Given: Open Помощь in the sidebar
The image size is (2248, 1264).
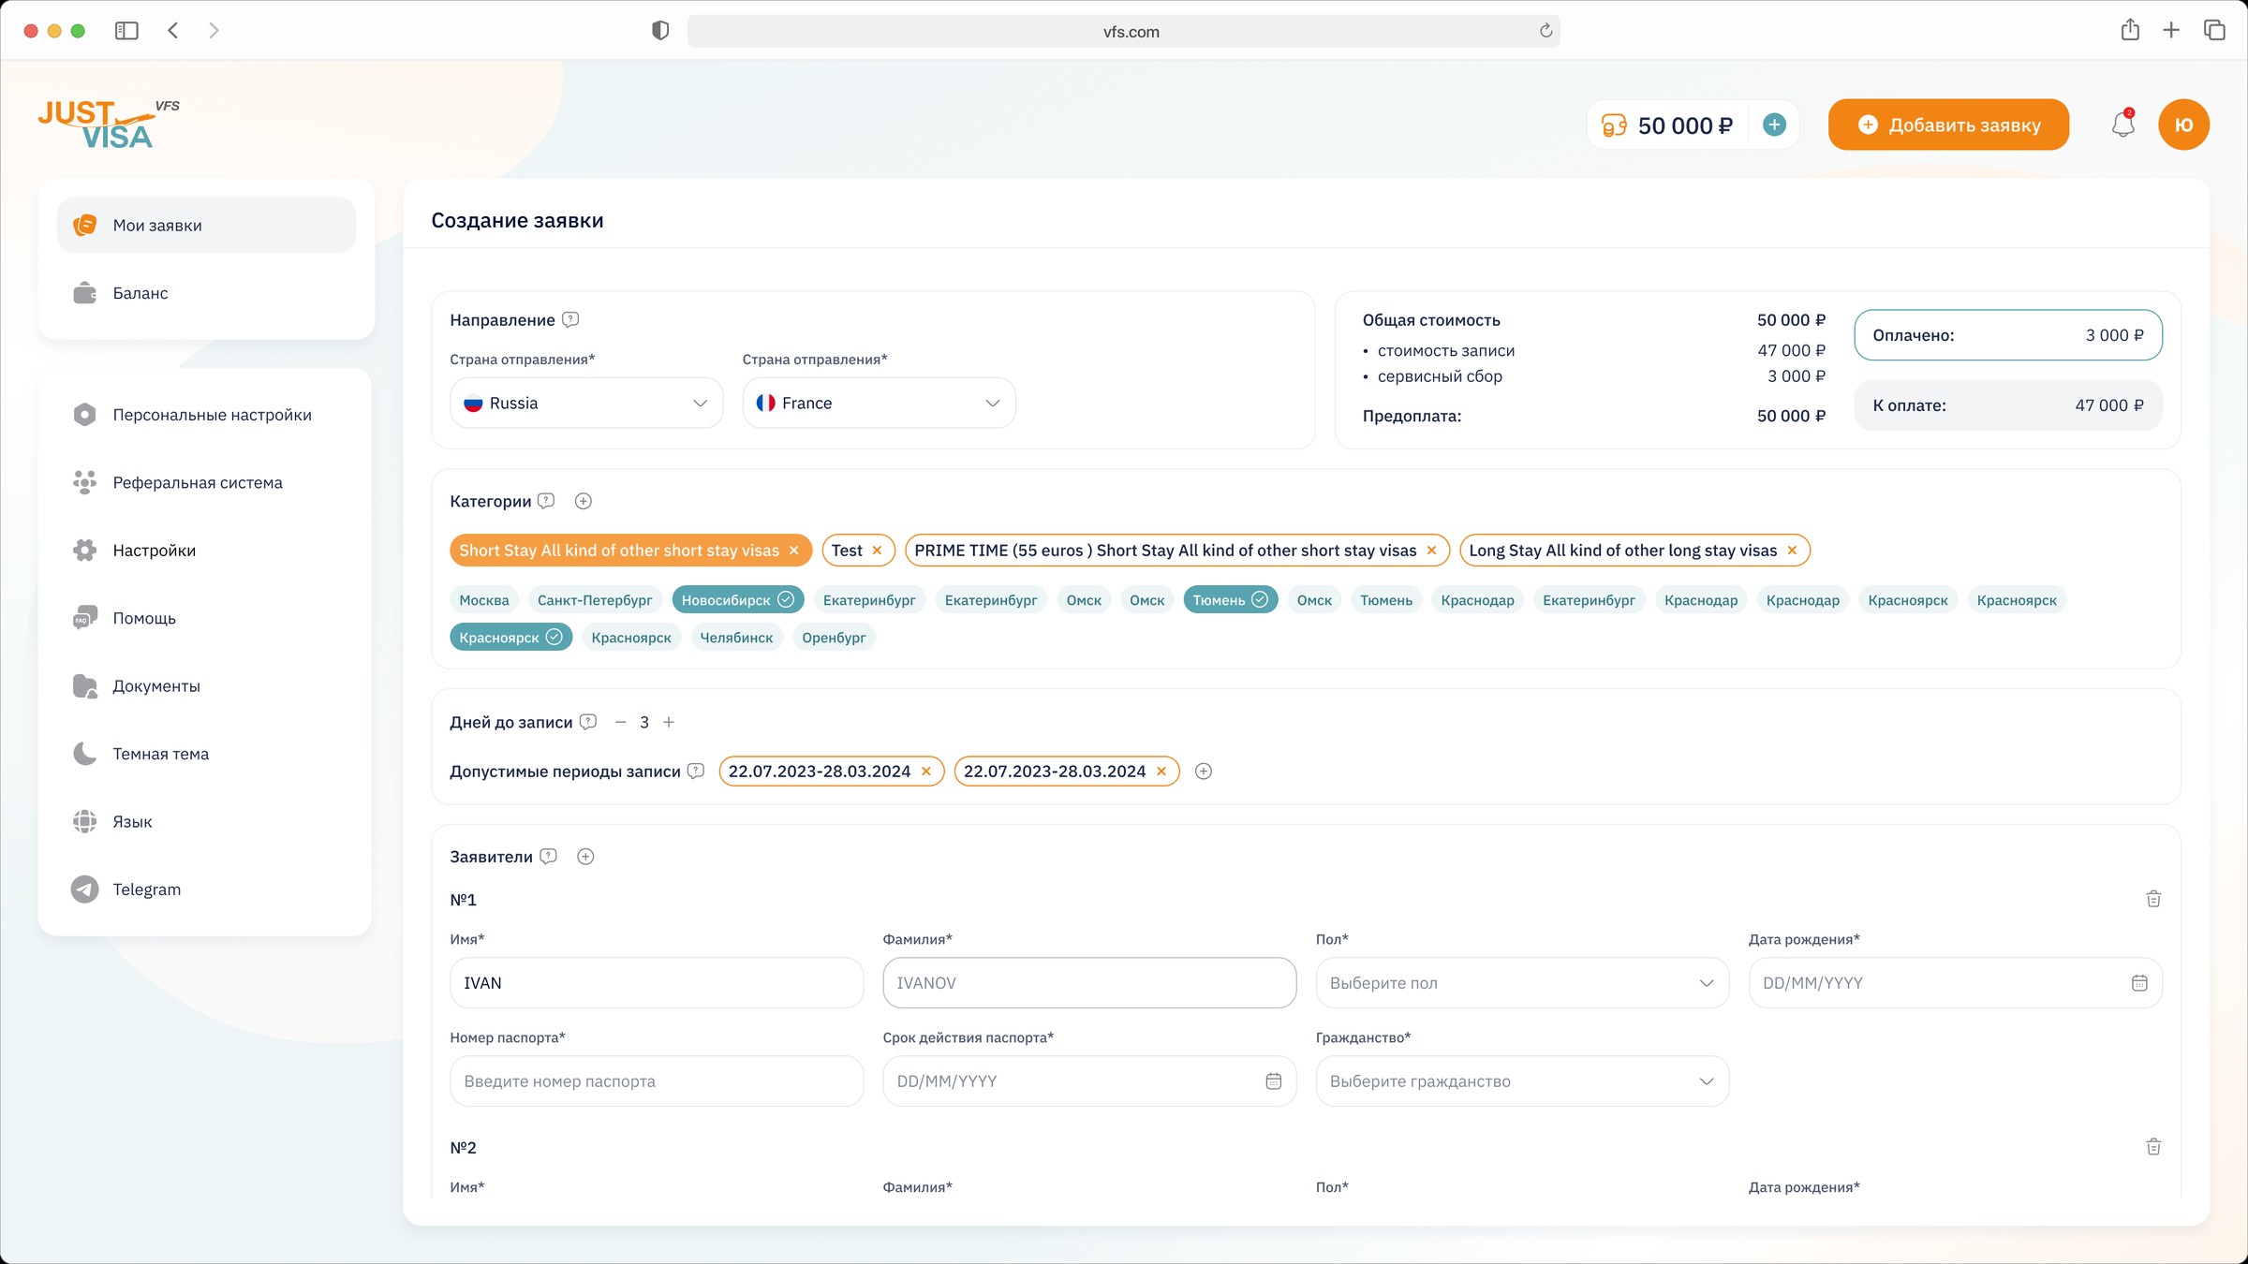Looking at the screenshot, I should coord(206,618).
